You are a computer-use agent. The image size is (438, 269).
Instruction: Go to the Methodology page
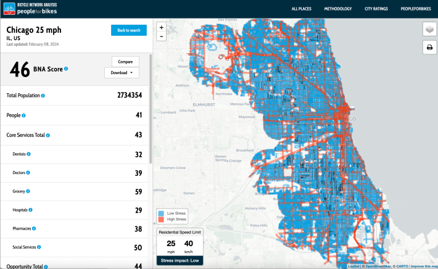point(337,9)
